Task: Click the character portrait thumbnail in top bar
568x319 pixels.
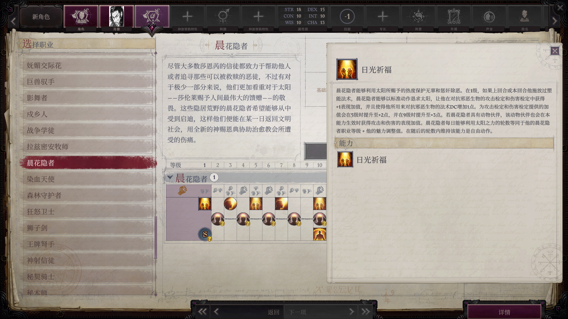Action: (117, 17)
